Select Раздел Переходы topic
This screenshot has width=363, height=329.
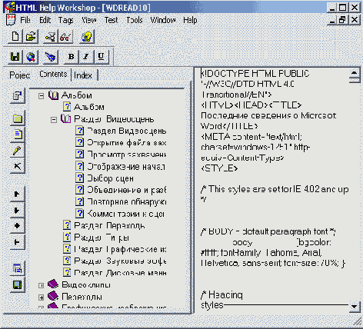pyautogui.click(x=109, y=225)
